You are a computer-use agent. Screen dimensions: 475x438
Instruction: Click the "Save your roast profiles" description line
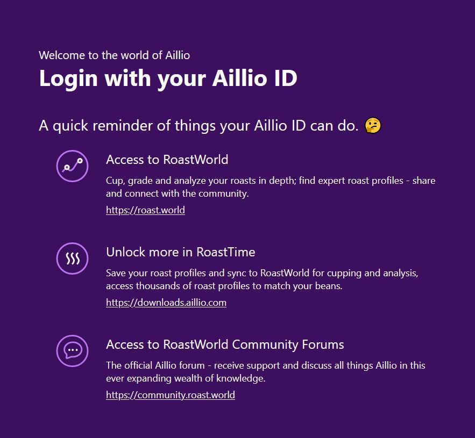(261, 273)
